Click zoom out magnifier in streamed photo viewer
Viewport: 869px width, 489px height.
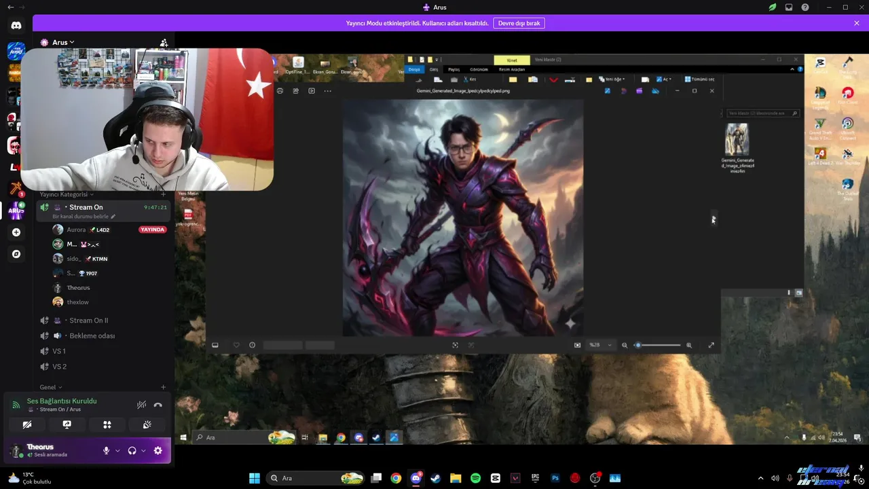[x=625, y=345]
